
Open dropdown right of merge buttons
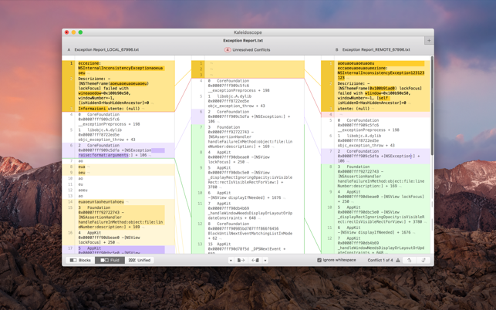(x=265, y=260)
